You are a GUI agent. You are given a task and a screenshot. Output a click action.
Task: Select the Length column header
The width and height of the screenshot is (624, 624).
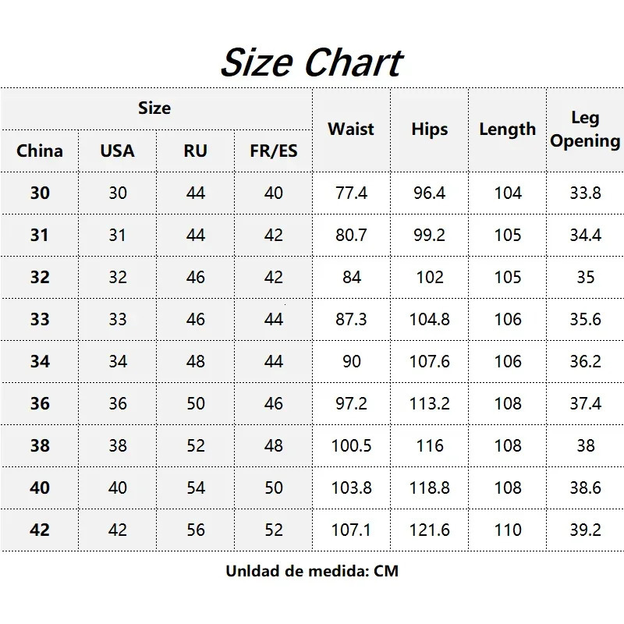(507, 129)
